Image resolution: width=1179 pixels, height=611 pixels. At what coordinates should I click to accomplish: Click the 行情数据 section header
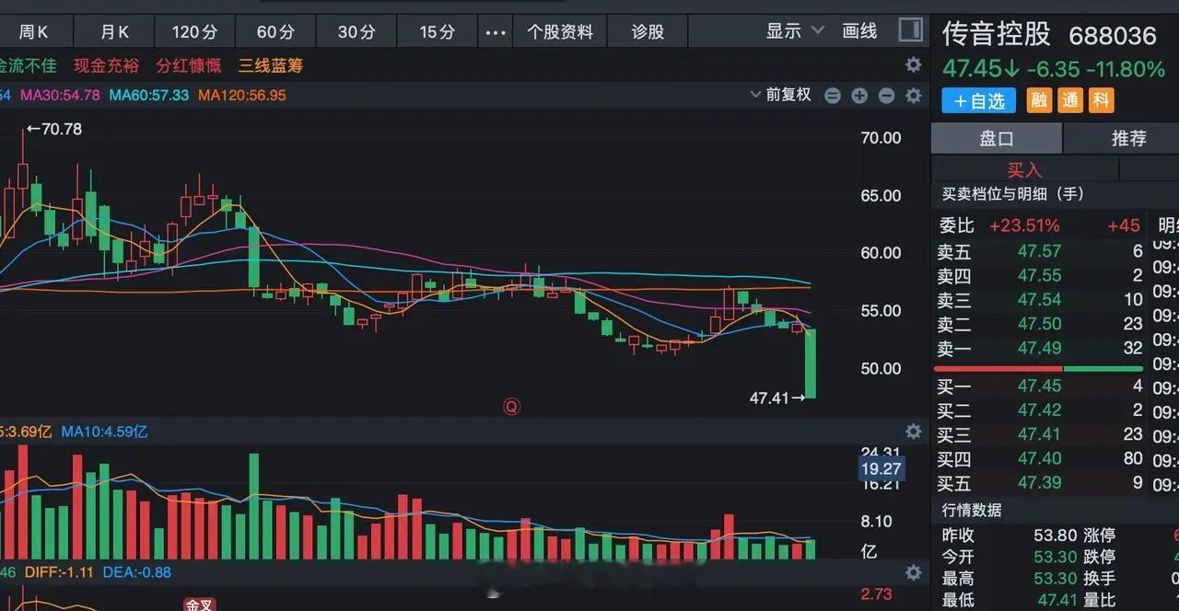pos(972,510)
